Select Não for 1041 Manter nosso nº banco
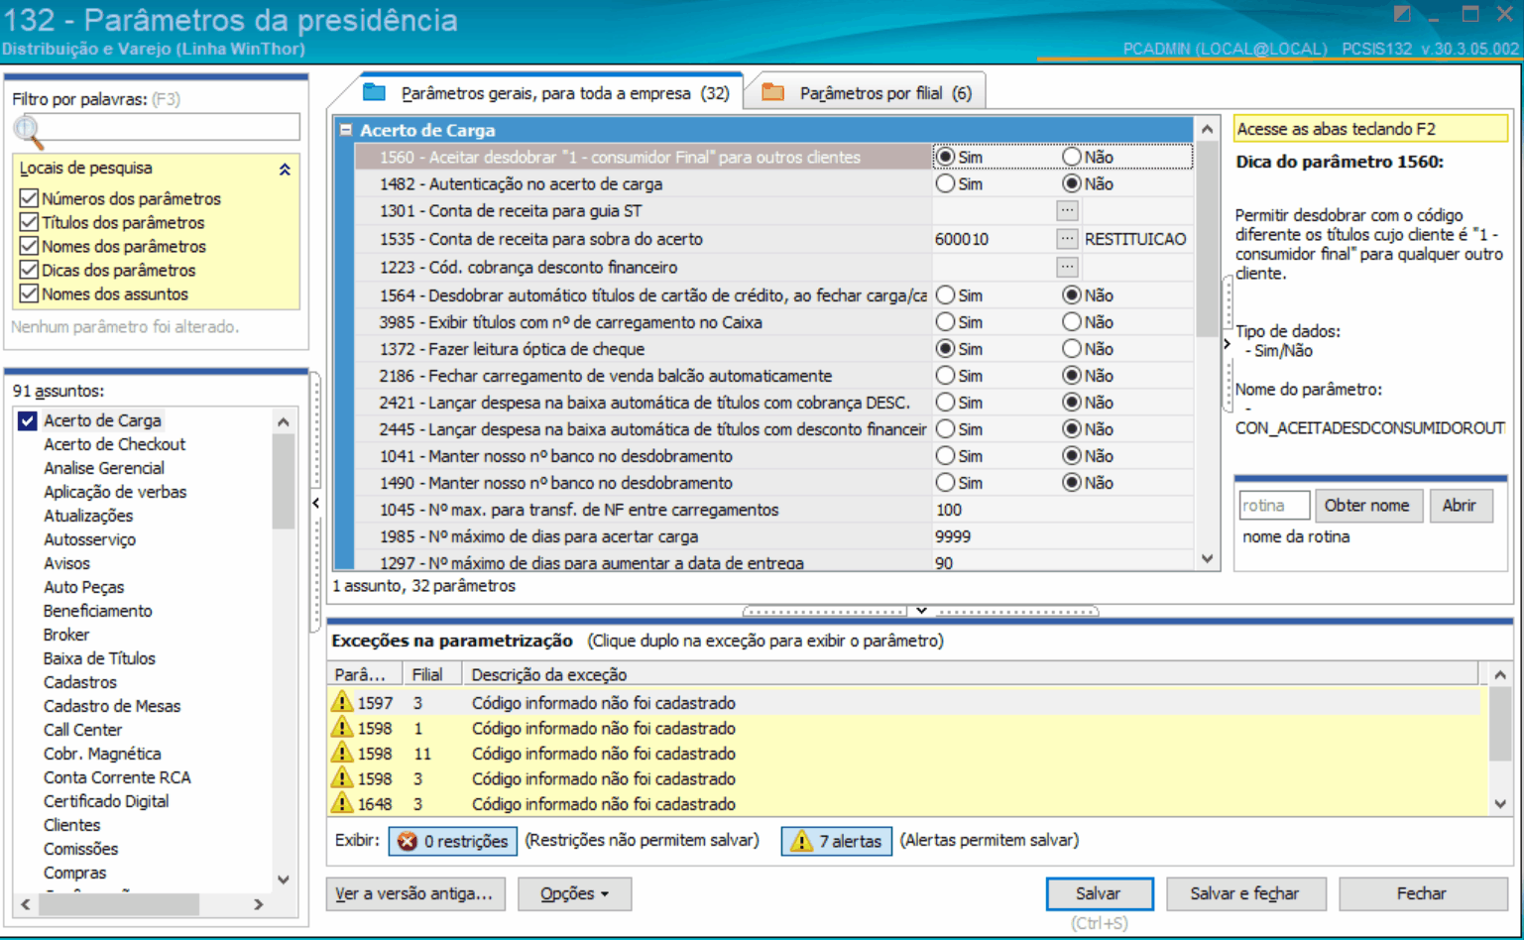The height and width of the screenshot is (940, 1524). [1071, 456]
